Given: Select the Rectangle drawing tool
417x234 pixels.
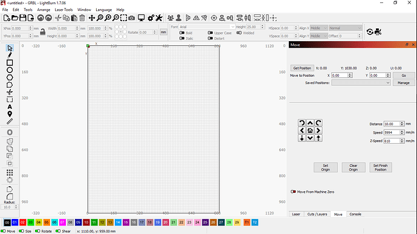Looking at the screenshot, I should click(10, 63).
